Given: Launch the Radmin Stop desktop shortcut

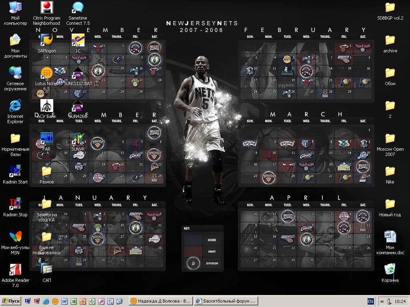Looking at the screenshot, I should coord(15,207).
